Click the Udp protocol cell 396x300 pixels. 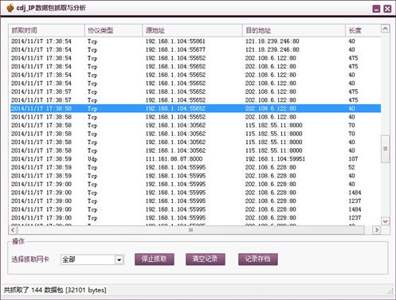(x=92, y=159)
